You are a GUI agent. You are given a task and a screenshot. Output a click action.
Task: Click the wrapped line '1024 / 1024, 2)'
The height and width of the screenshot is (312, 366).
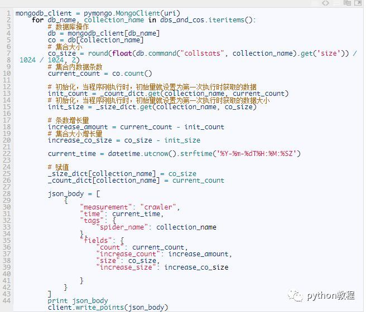(x=50, y=60)
